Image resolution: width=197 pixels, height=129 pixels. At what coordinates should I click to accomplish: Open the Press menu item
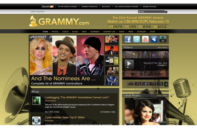[131, 32]
